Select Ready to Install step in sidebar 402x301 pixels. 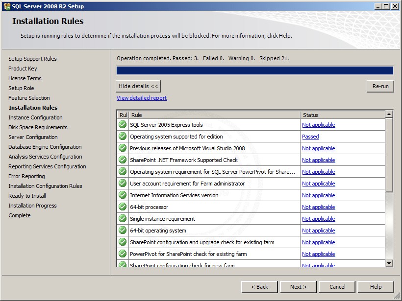click(x=27, y=196)
